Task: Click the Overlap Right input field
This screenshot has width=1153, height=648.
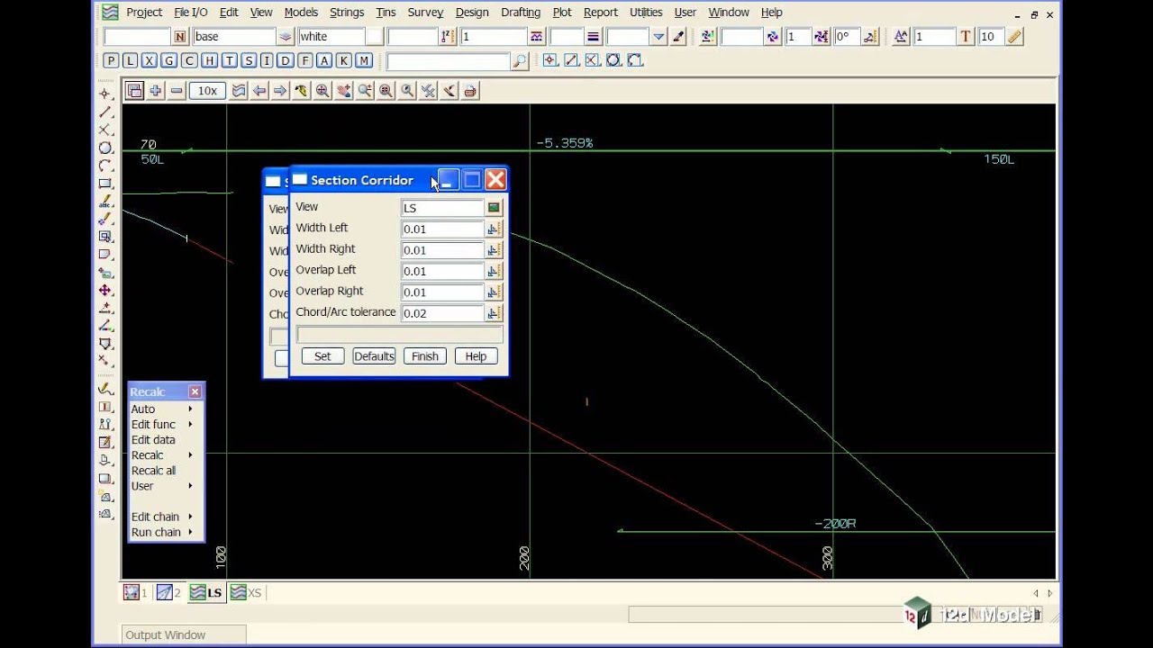Action: coord(442,292)
